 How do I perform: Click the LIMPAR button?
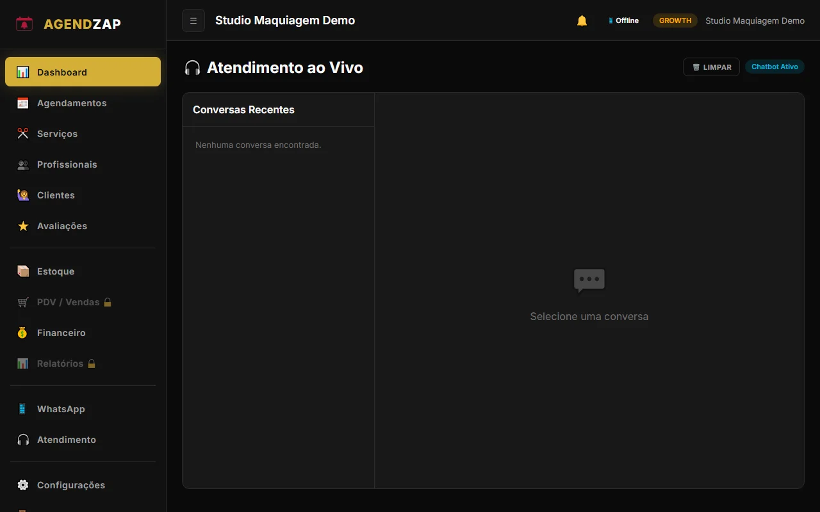coord(711,67)
